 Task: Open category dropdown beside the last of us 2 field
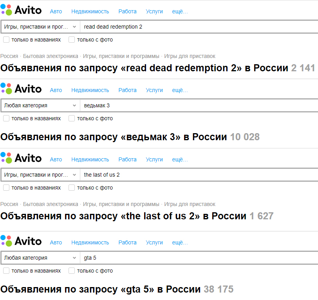(x=40, y=175)
